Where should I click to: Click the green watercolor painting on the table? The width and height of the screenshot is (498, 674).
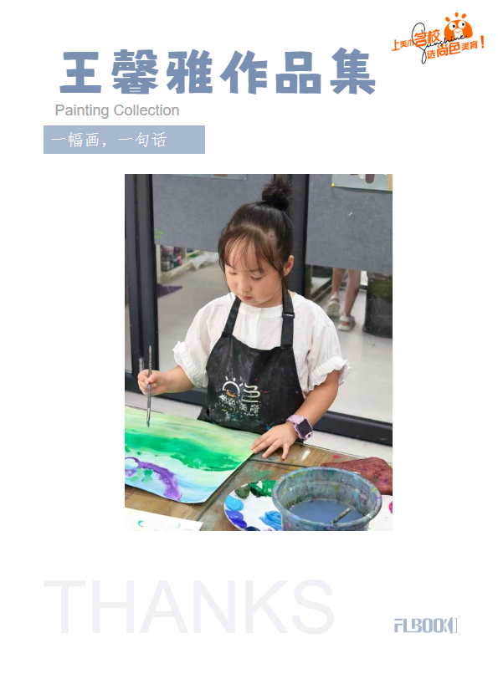click(189, 455)
